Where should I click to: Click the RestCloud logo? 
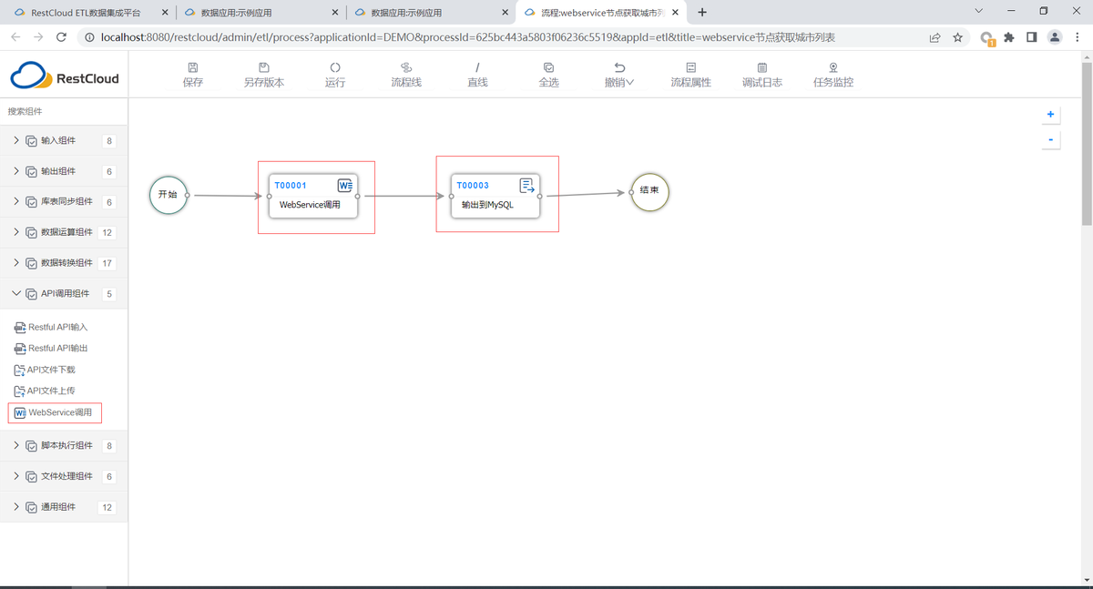point(65,76)
